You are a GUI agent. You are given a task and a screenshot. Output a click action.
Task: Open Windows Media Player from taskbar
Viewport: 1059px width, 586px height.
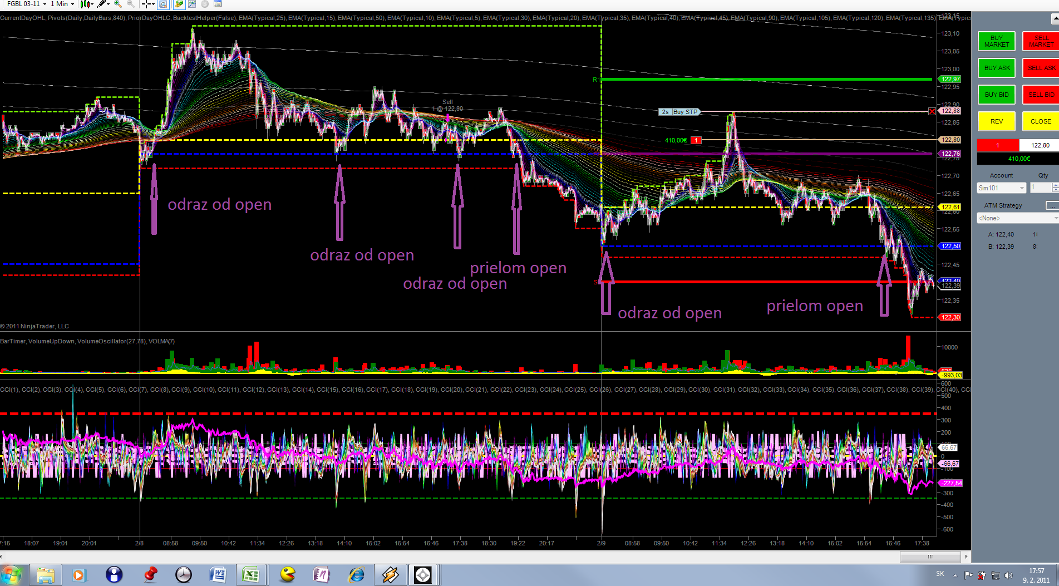click(x=78, y=575)
